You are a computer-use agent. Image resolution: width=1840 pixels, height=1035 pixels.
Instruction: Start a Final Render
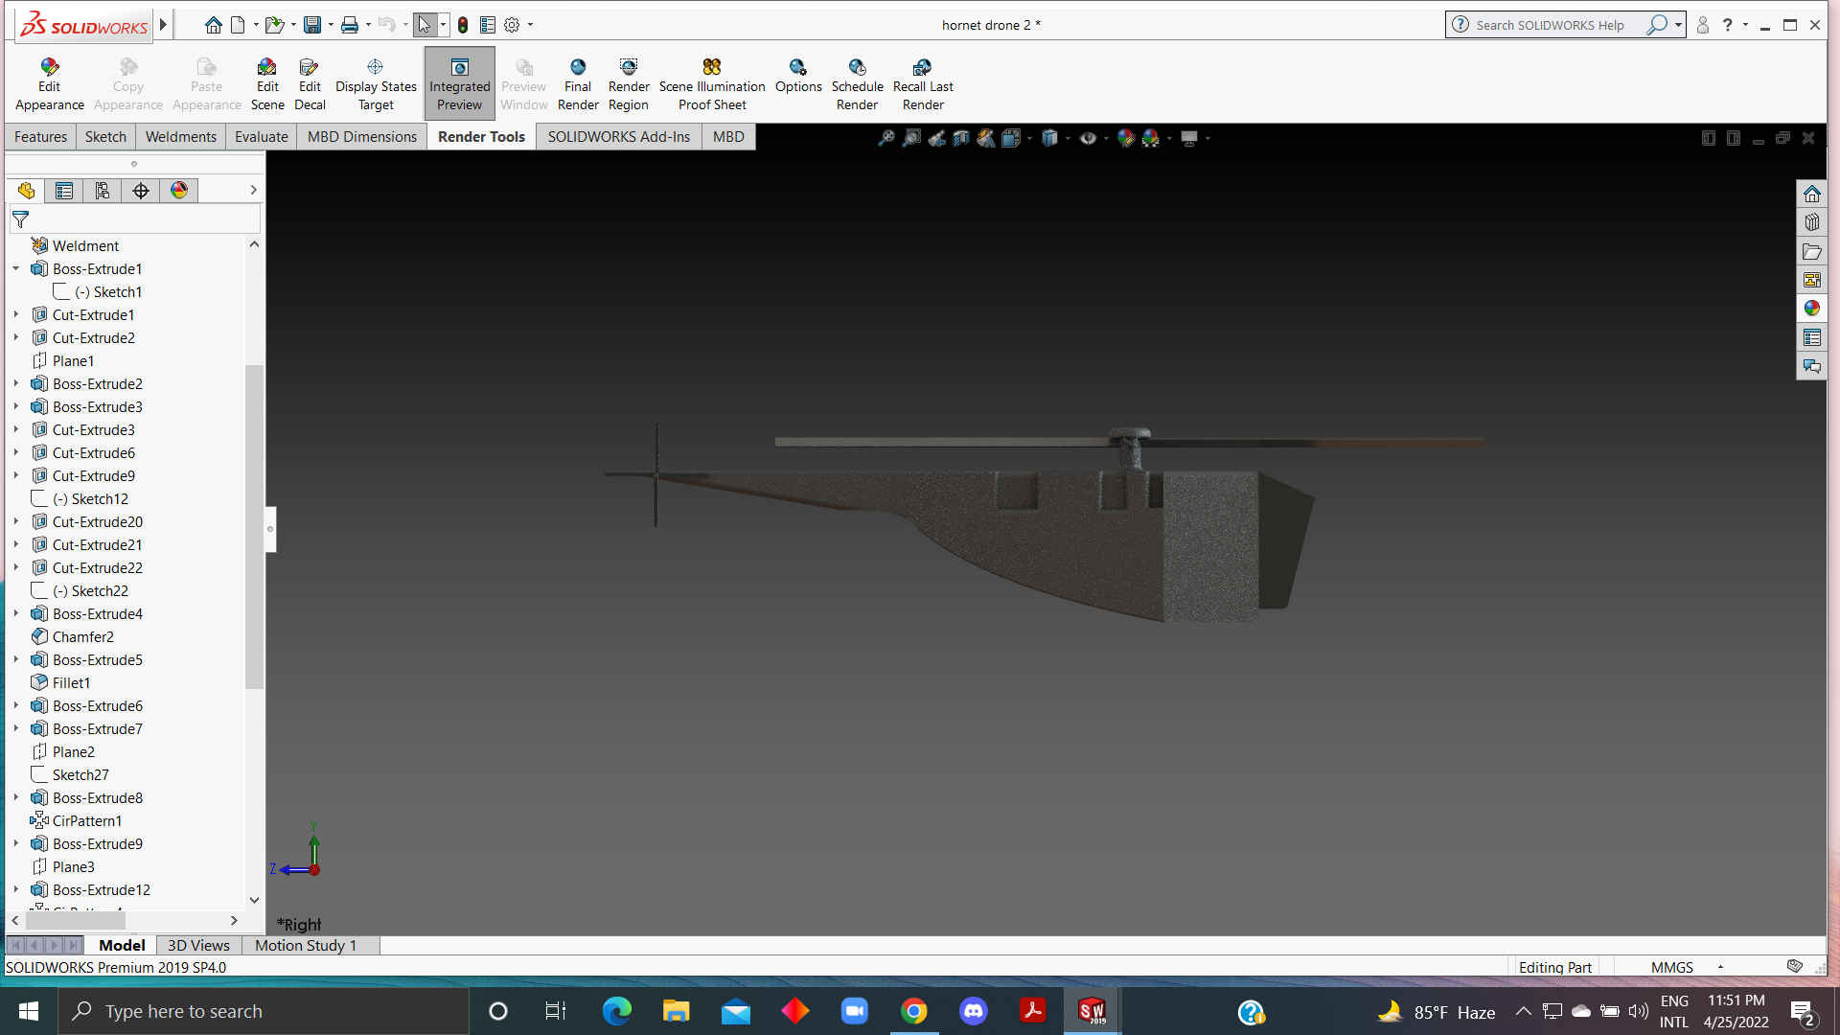578,67
